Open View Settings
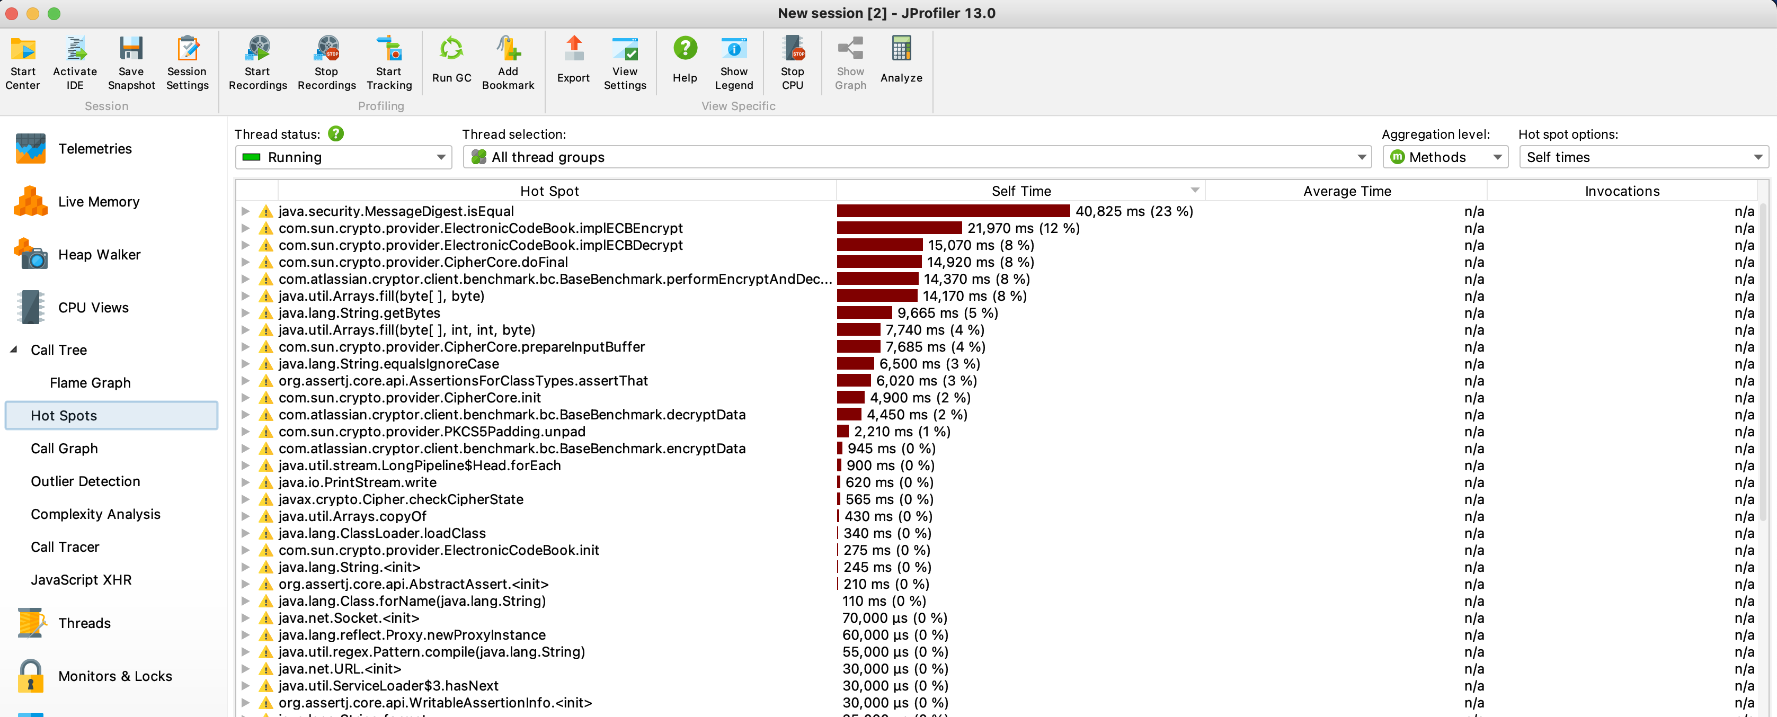The height and width of the screenshot is (717, 1777). (625, 62)
